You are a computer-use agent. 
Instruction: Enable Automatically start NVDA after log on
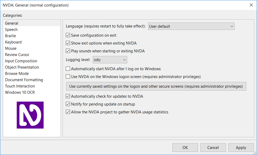pos(68,69)
